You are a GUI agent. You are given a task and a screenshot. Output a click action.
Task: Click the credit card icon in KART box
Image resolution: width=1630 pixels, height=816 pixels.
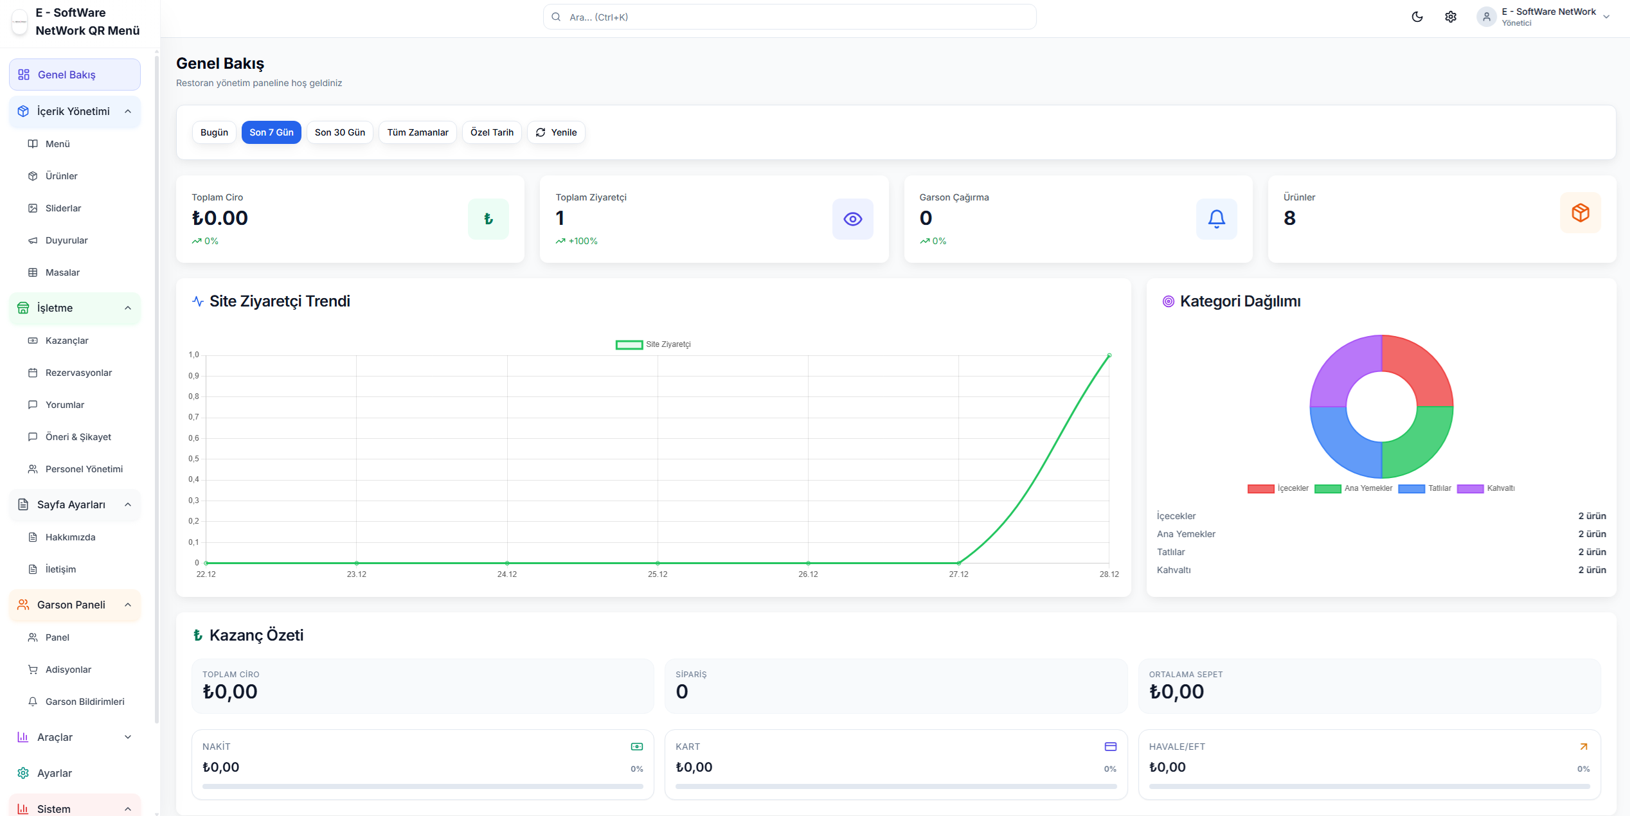click(x=1110, y=747)
